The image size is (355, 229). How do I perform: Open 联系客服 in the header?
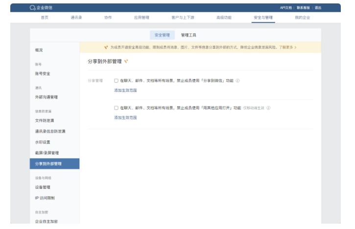coord(304,8)
